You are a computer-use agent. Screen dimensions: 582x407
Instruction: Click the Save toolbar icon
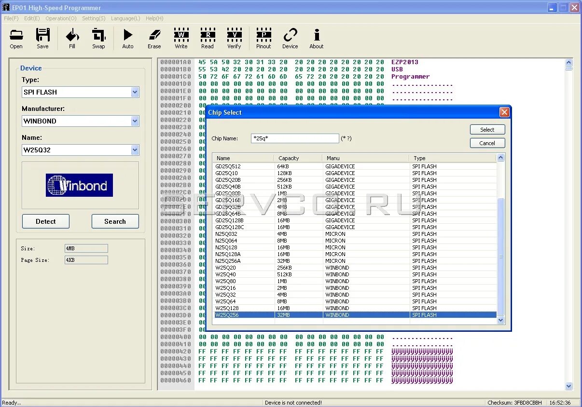pos(42,38)
